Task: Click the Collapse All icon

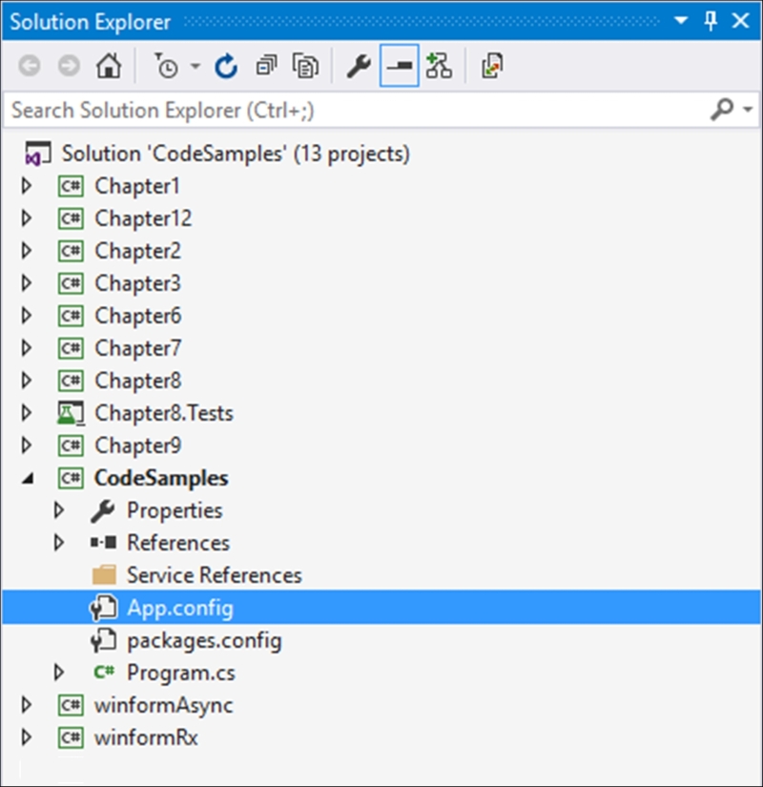Action: click(266, 66)
